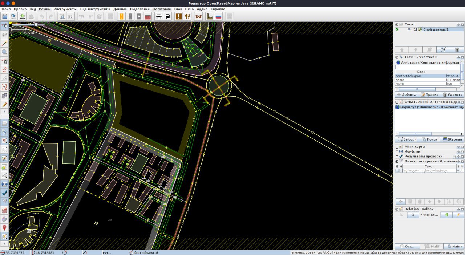Open the Слои menu
This screenshot has width=465, height=255.
(178, 9)
